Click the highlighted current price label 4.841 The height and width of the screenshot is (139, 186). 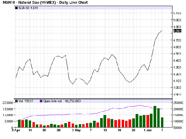(177, 31)
